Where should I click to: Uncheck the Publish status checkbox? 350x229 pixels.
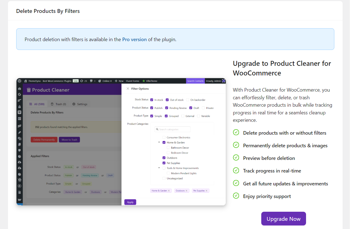152,108
